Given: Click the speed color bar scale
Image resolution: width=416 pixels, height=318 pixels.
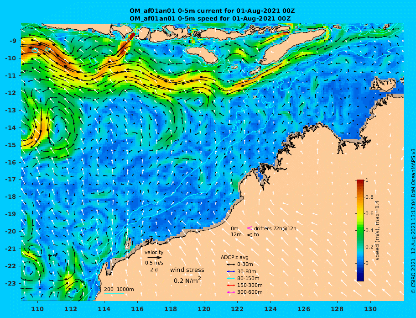Looking at the screenshot, I should (x=360, y=230).
